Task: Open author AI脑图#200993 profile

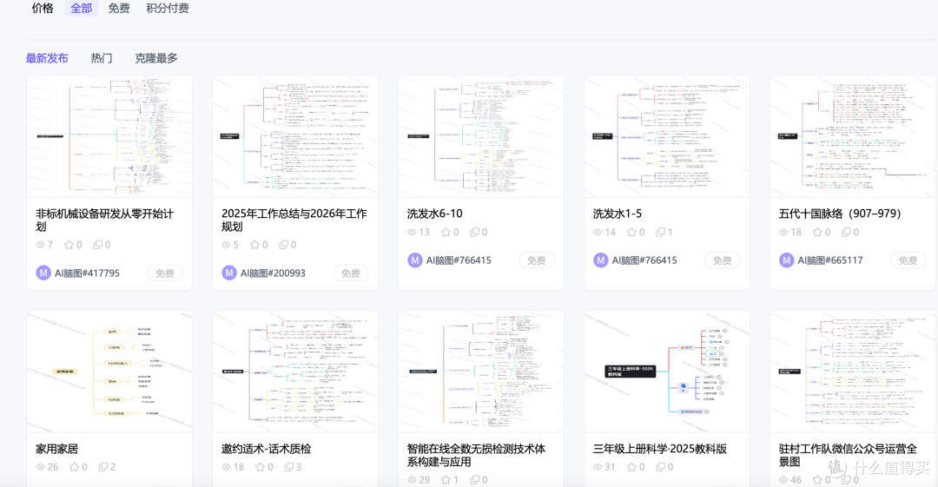Action: [273, 273]
